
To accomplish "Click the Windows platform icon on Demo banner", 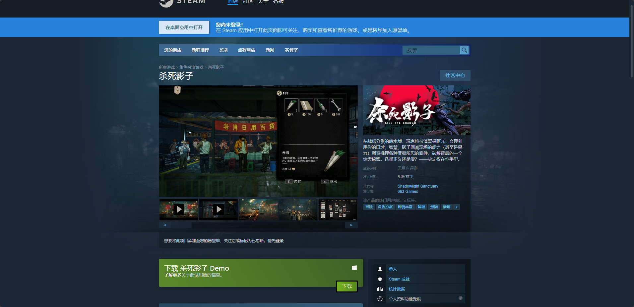I will tap(354, 268).
